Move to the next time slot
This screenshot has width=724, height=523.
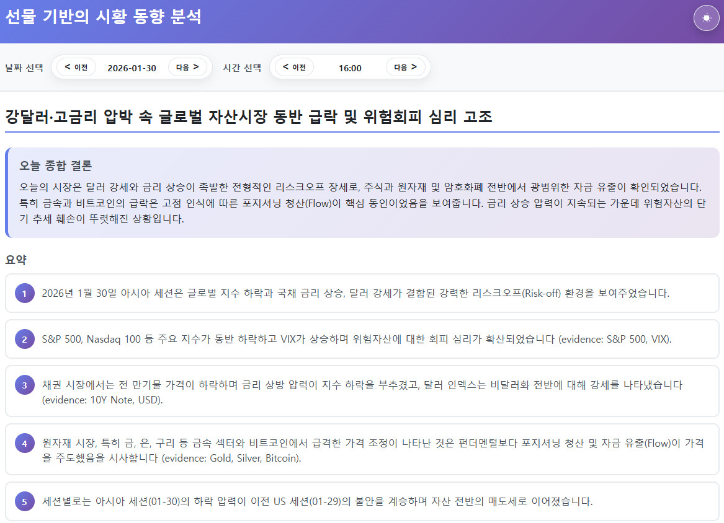click(x=405, y=67)
